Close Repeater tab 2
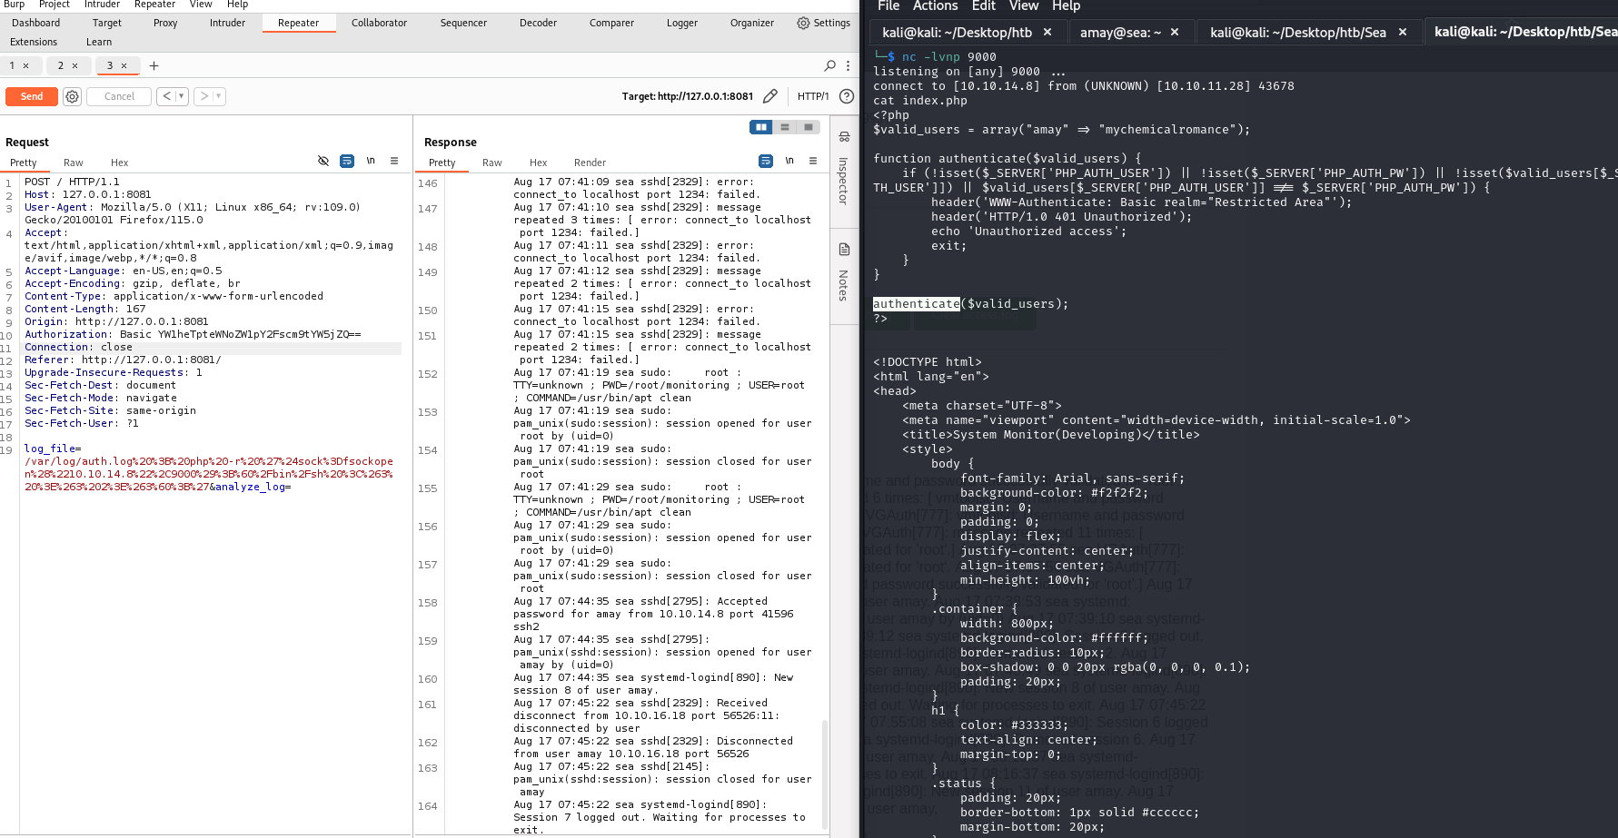Screen dimensions: 1618x838 click(x=74, y=65)
